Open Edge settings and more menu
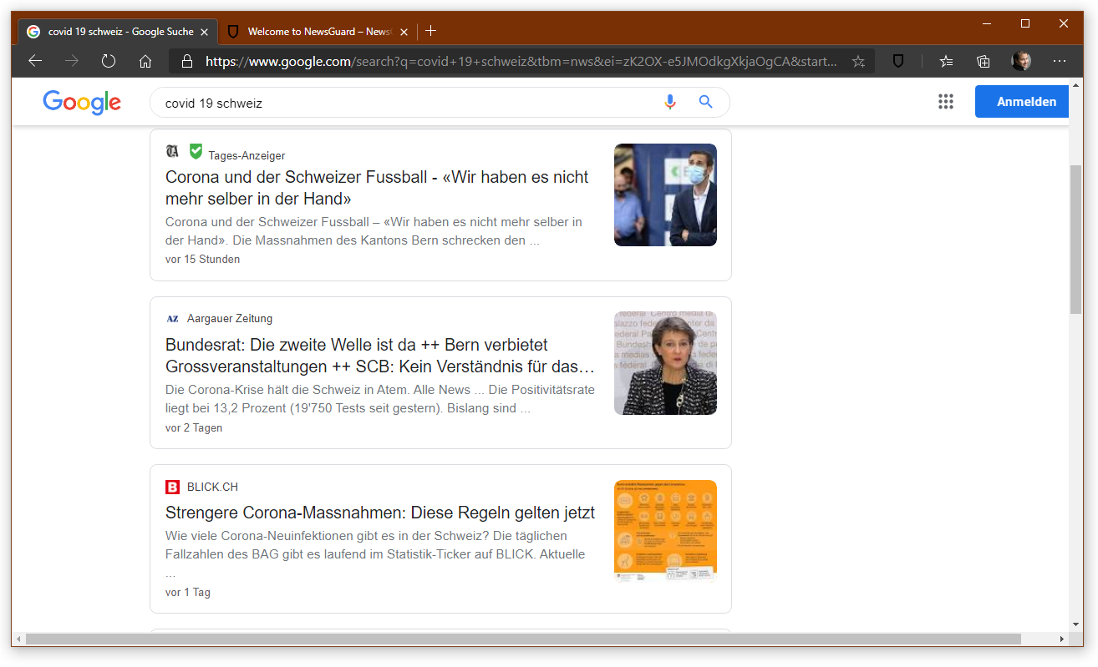This screenshot has width=1098, height=667. (x=1060, y=61)
